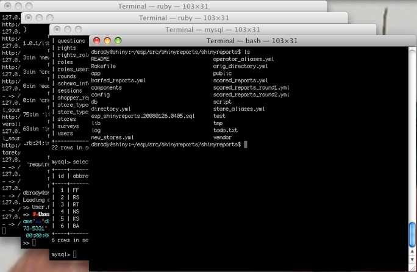Click todo.txt file name
Image resolution: width=417 pixels, height=272 pixels.
pyautogui.click(x=225, y=131)
